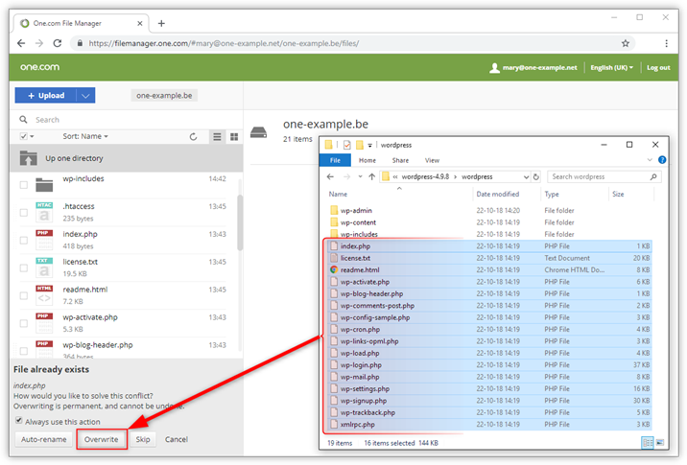Tick the checkbox for license.txt in File Manager

(24, 267)
